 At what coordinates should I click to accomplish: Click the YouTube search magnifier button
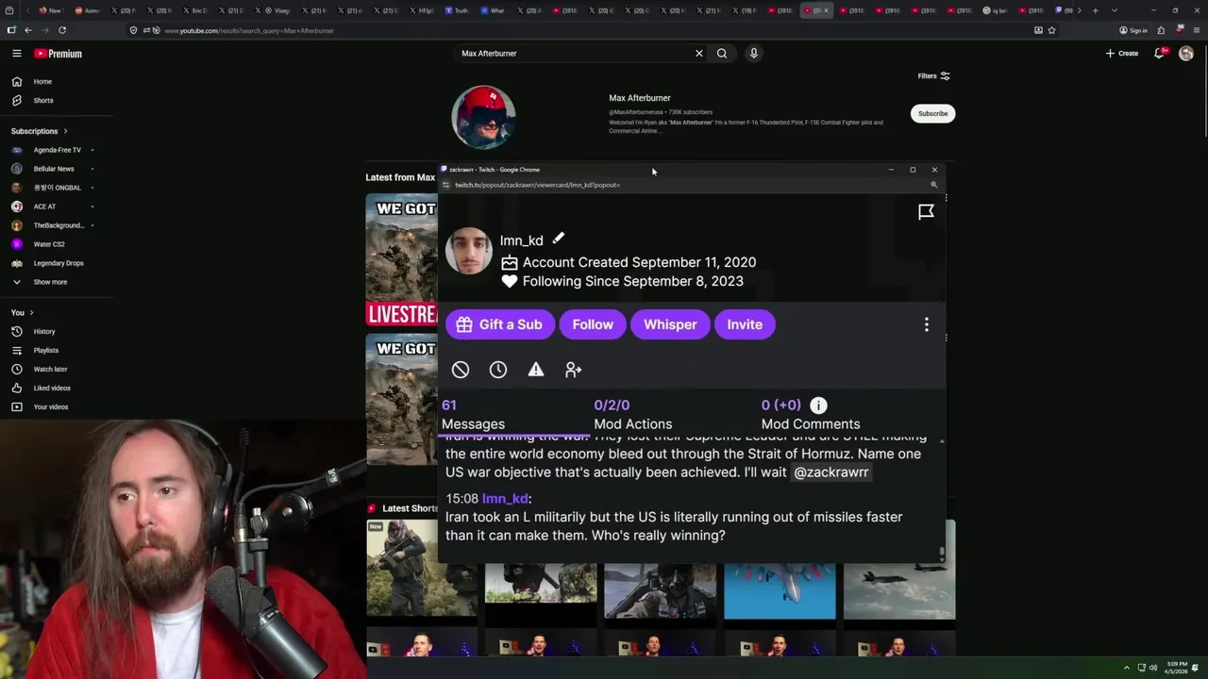(x=722, y=54)
